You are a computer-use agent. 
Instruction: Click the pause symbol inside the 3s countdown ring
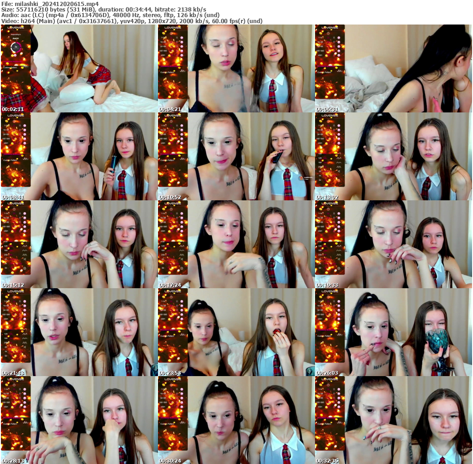[16, 55]
